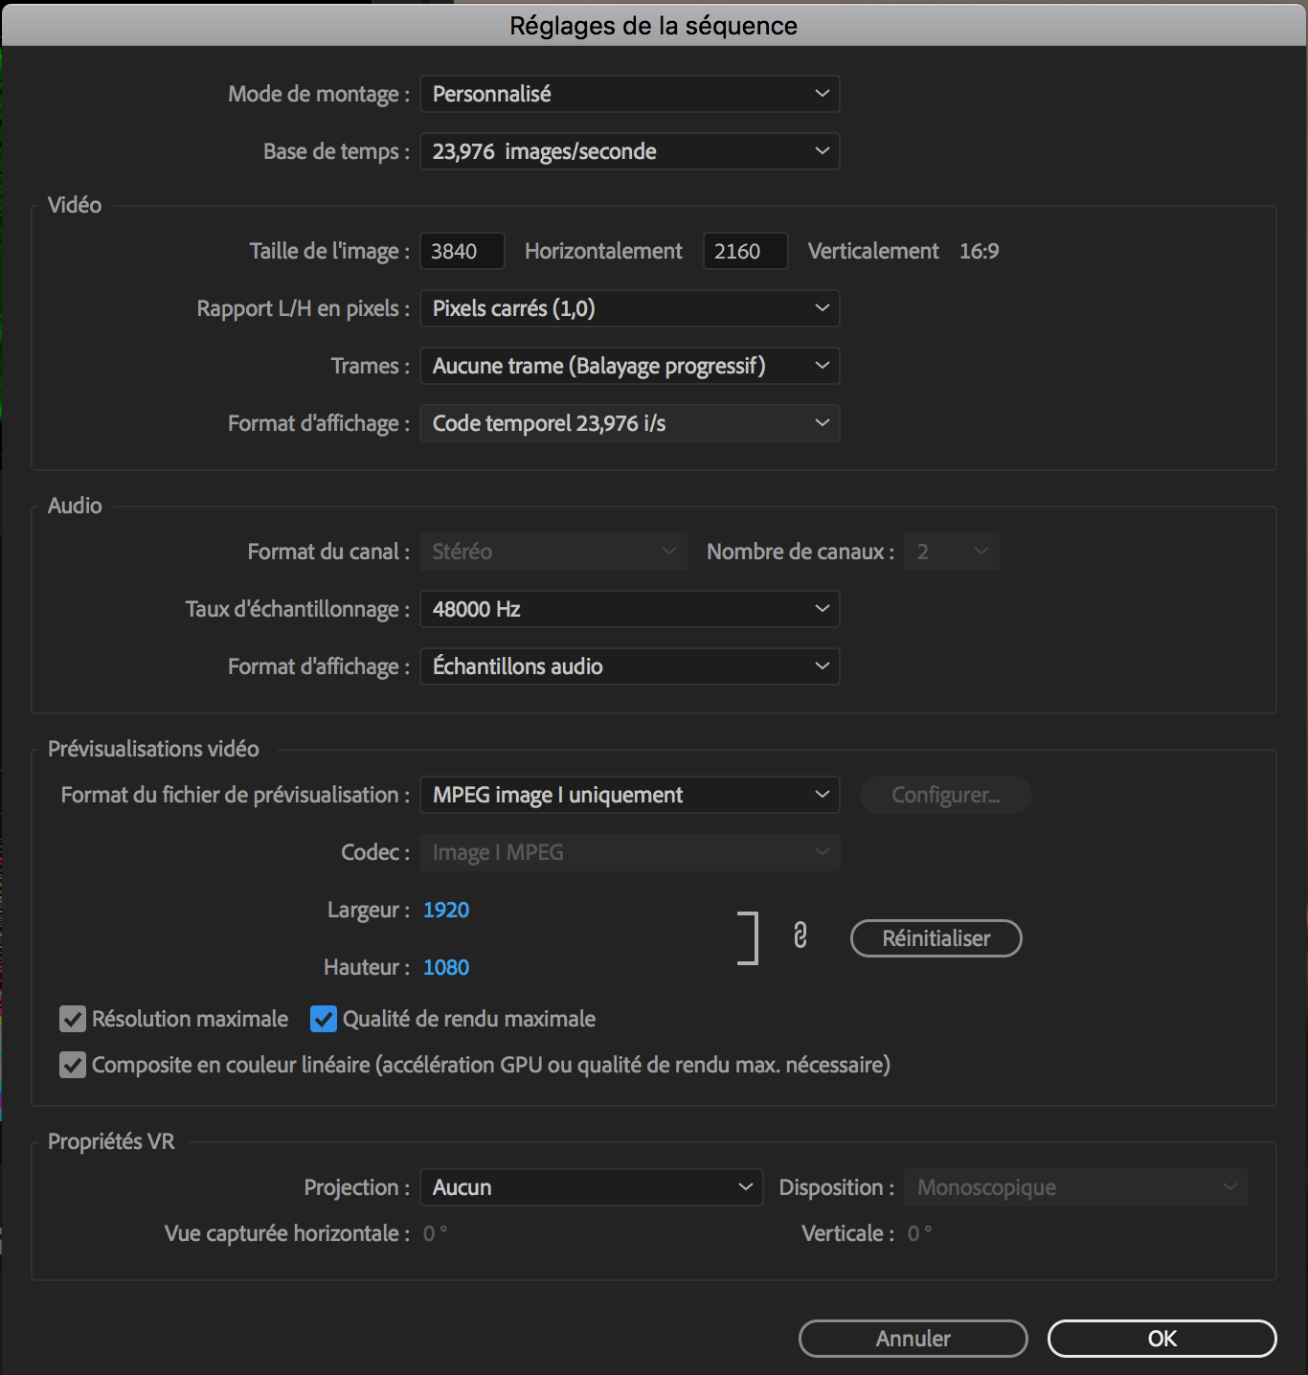The height and width of the screenshot is (1375, 1308).
Task: Click the Nombre de canaux dropdown
Action: coord(952,552)
